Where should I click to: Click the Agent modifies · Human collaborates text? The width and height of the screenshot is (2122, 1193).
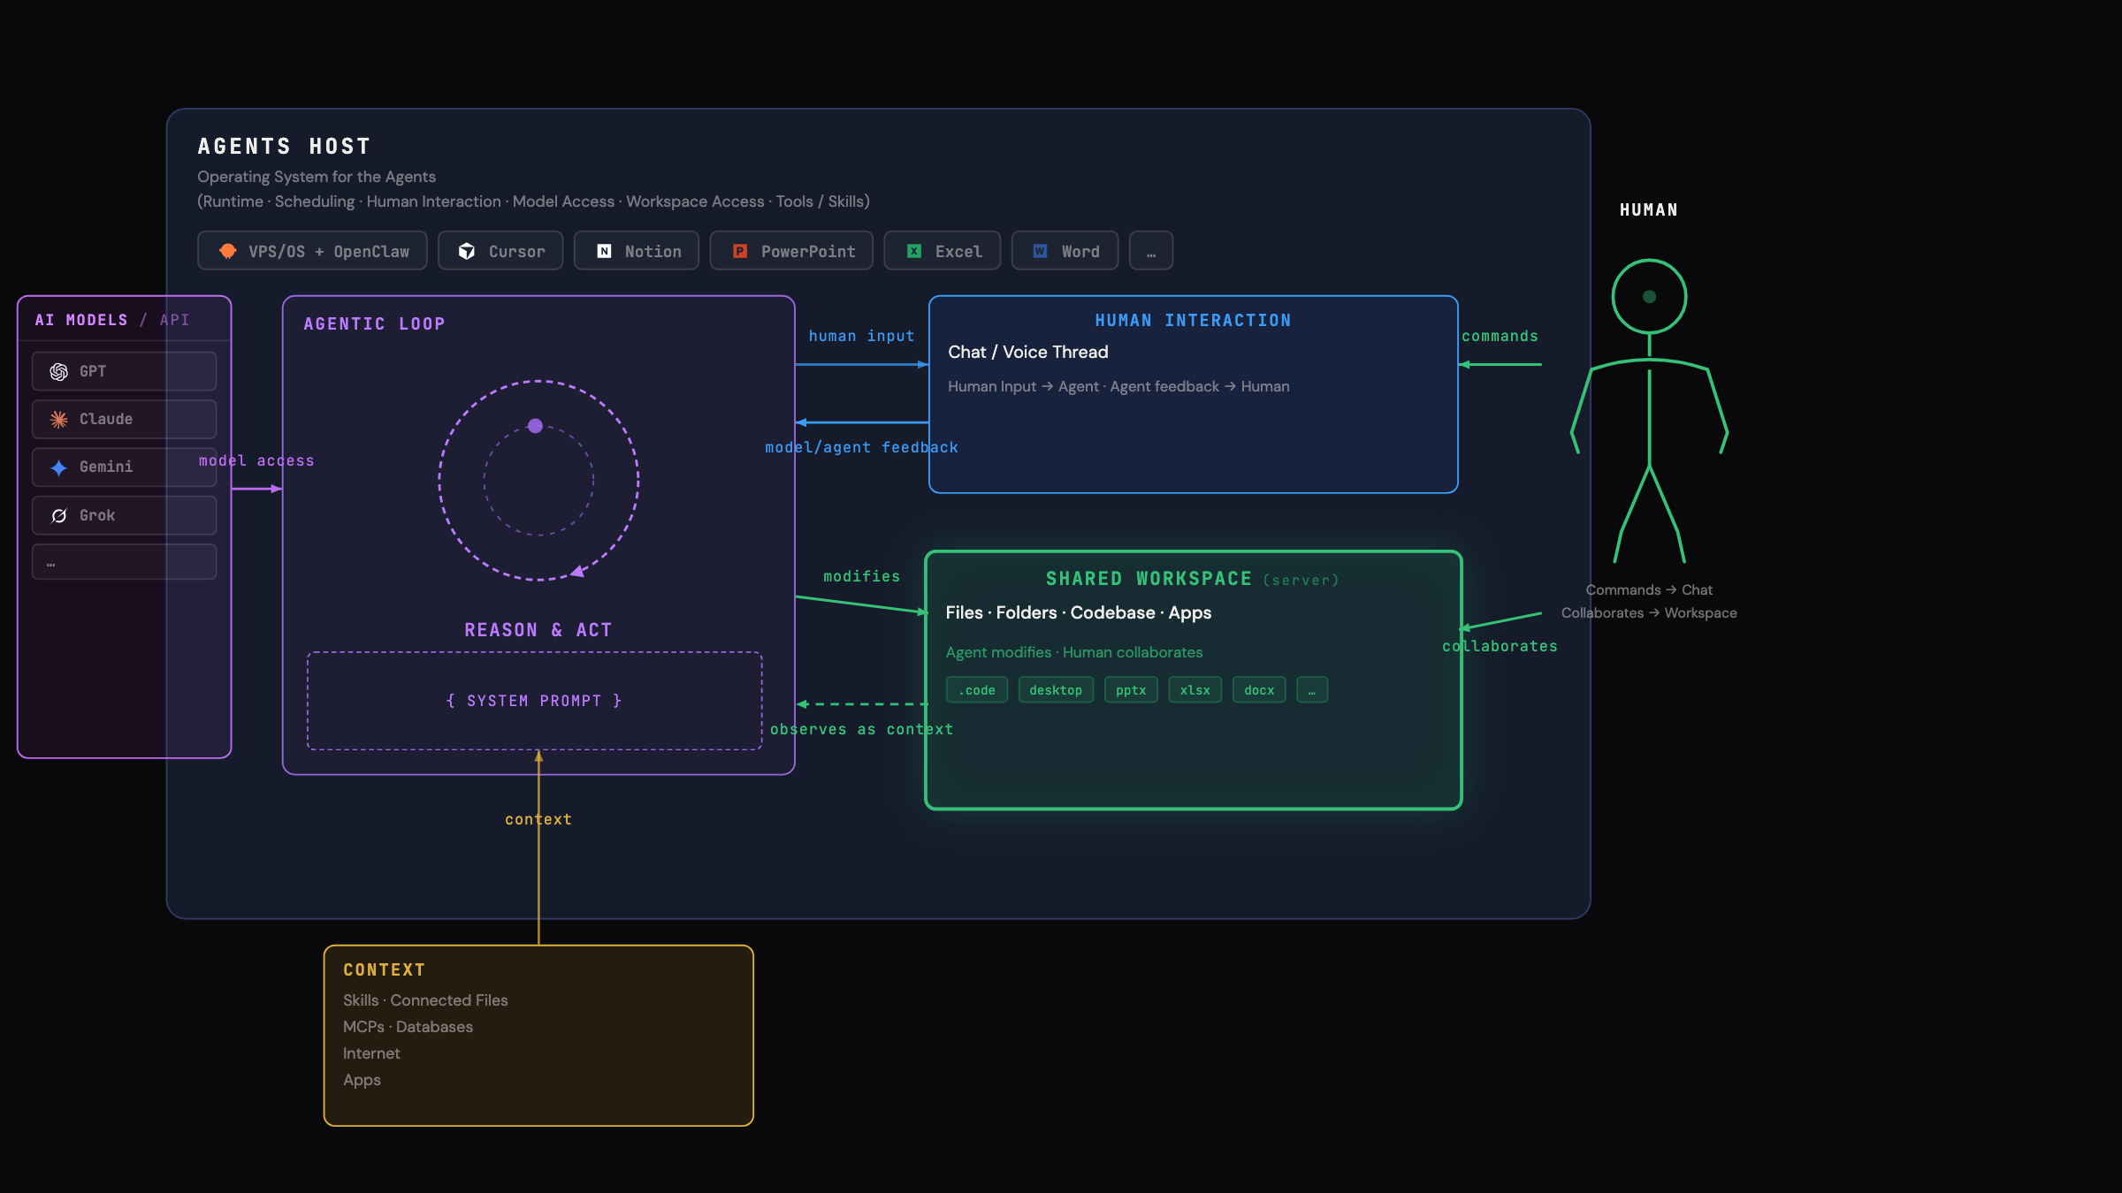(1074, 652)
